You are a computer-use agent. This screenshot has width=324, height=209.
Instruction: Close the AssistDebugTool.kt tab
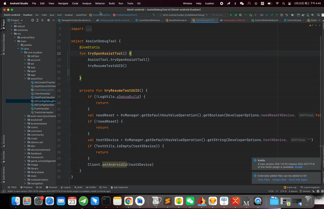(x=216, y=20)
